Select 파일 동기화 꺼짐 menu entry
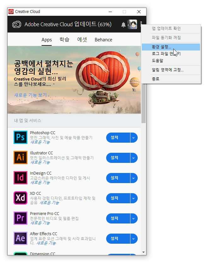The height and width of the screenshot is (268, 207). coord(171,38)
